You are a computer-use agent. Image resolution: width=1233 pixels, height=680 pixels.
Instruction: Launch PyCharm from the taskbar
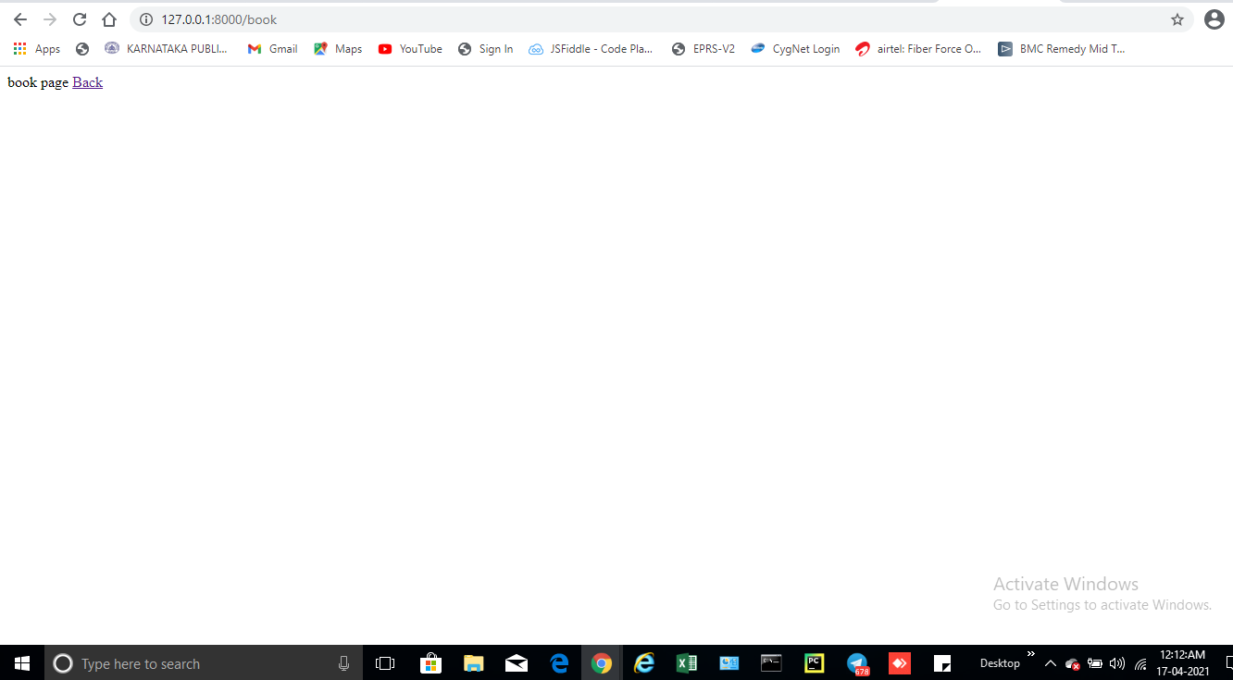click(814, 662)
